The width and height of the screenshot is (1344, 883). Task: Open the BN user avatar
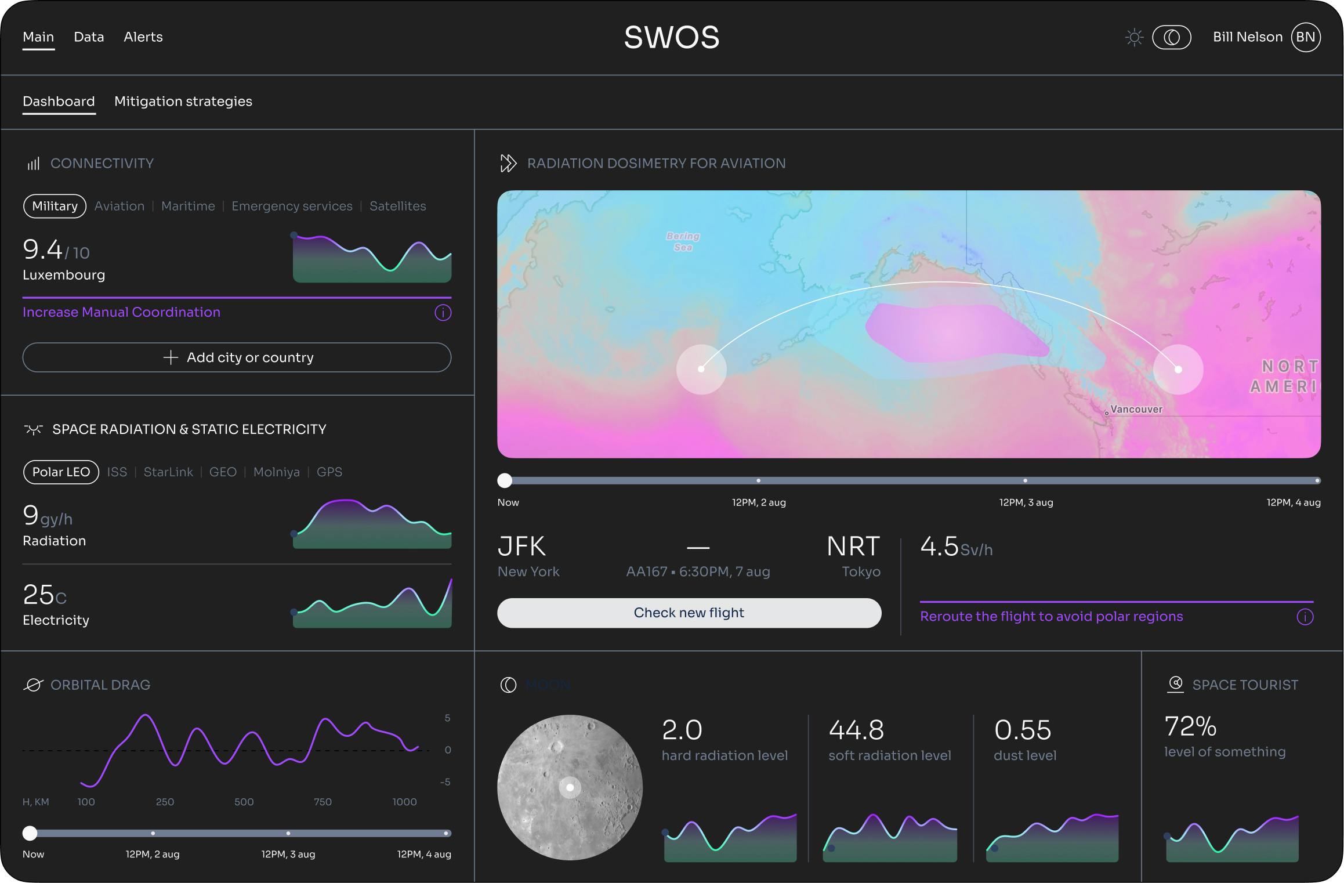(1305, 38)
